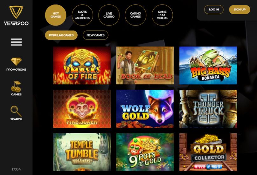Switch to the New Games filter
The height and width of the screenshot is (175, 257).
coord(95,35)
